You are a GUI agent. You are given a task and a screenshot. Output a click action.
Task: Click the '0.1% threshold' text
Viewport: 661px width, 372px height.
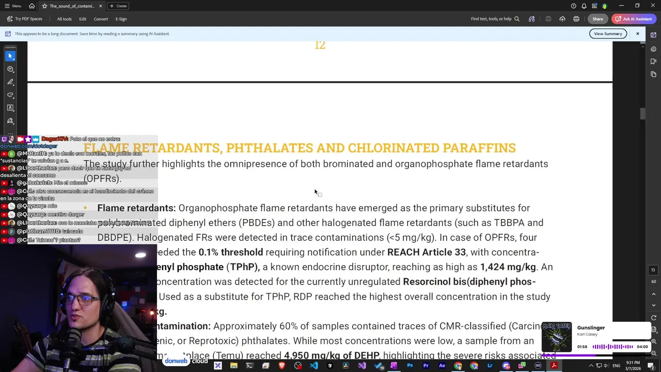click(x=231, y=252)
